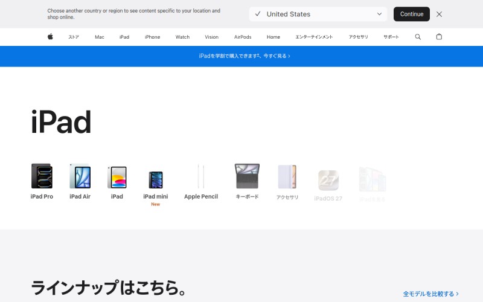Click the Apple Pencil text label
This screenshot has width=483, height=302.
coord(201,197)
